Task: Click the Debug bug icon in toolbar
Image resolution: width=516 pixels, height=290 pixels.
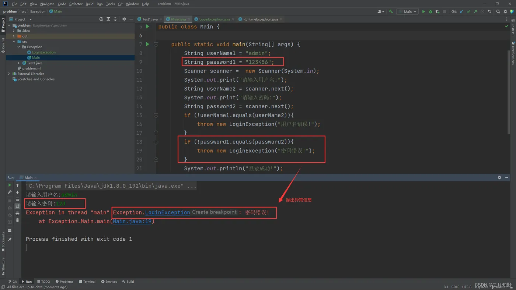Action: [x=430, y=11]
